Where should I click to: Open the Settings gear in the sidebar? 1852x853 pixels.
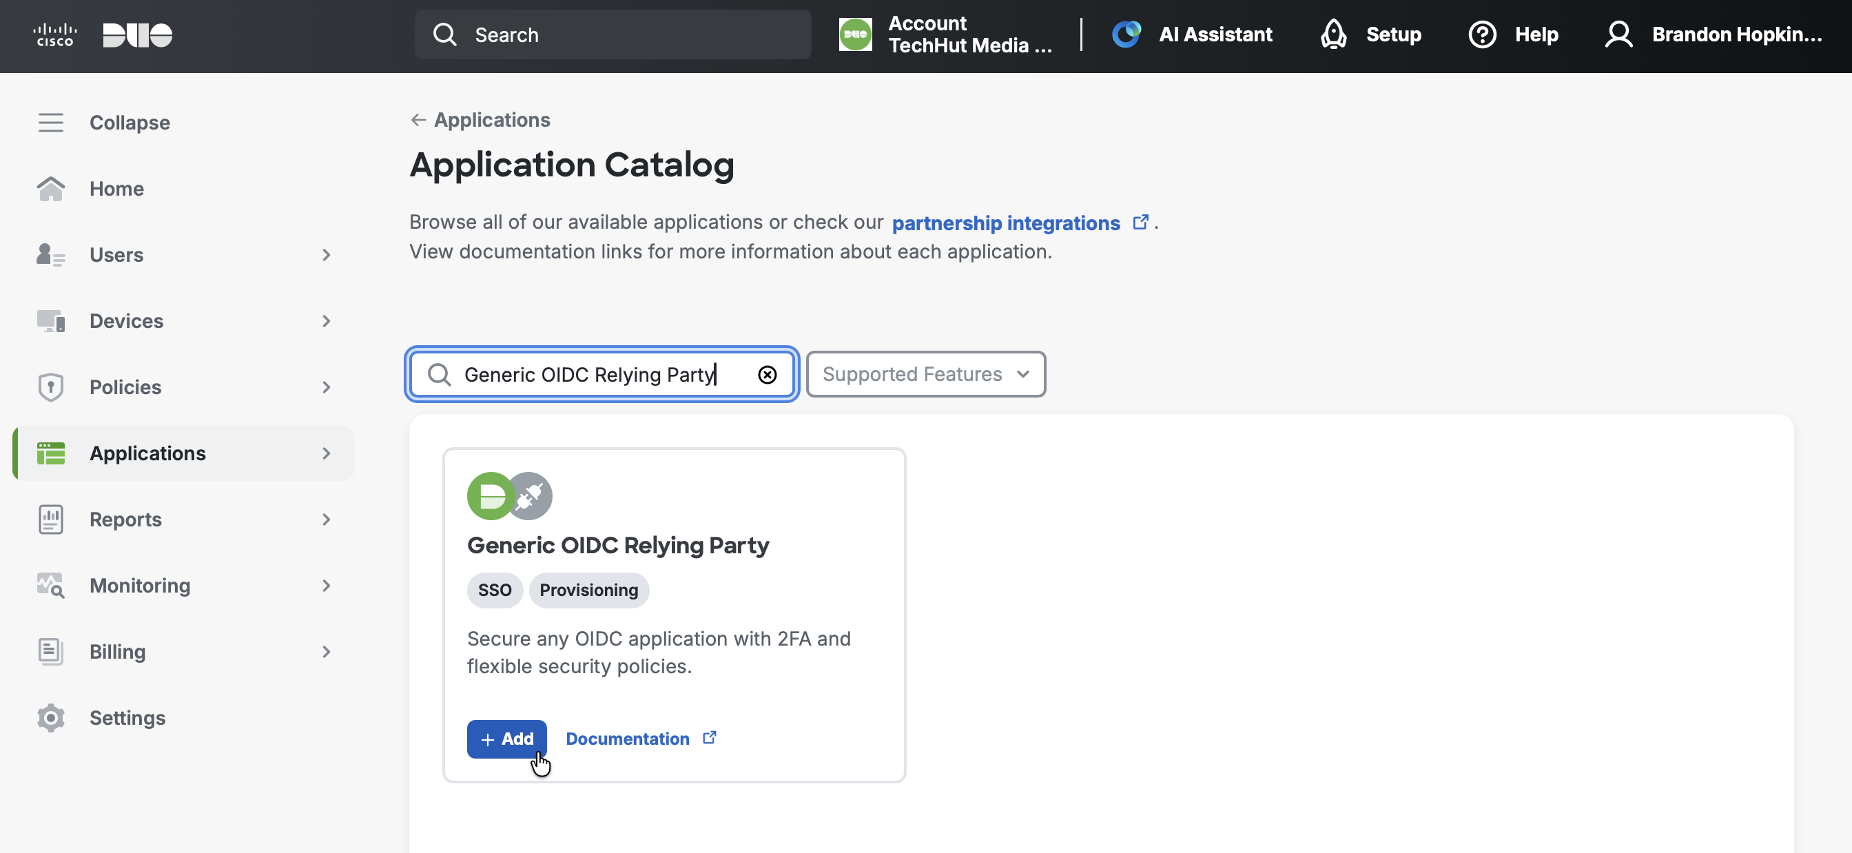(x=50, y=717)
